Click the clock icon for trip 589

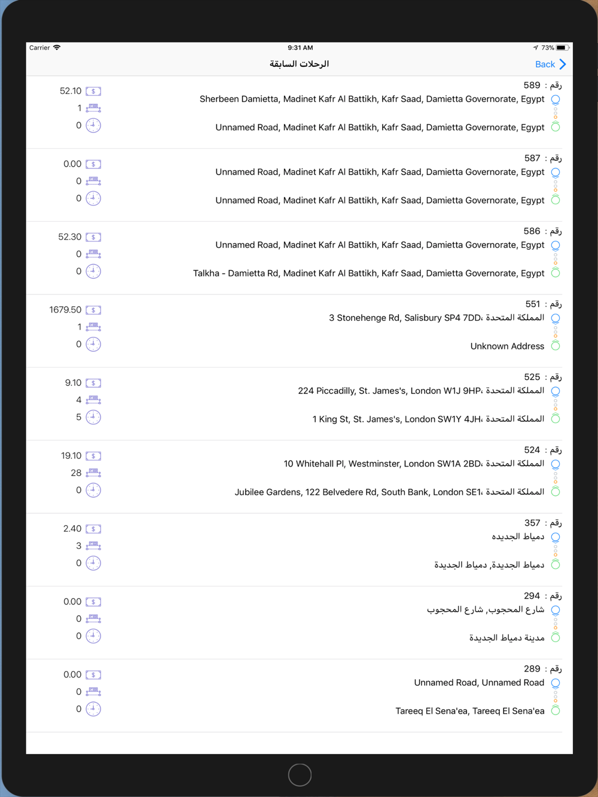coord(93,125)
